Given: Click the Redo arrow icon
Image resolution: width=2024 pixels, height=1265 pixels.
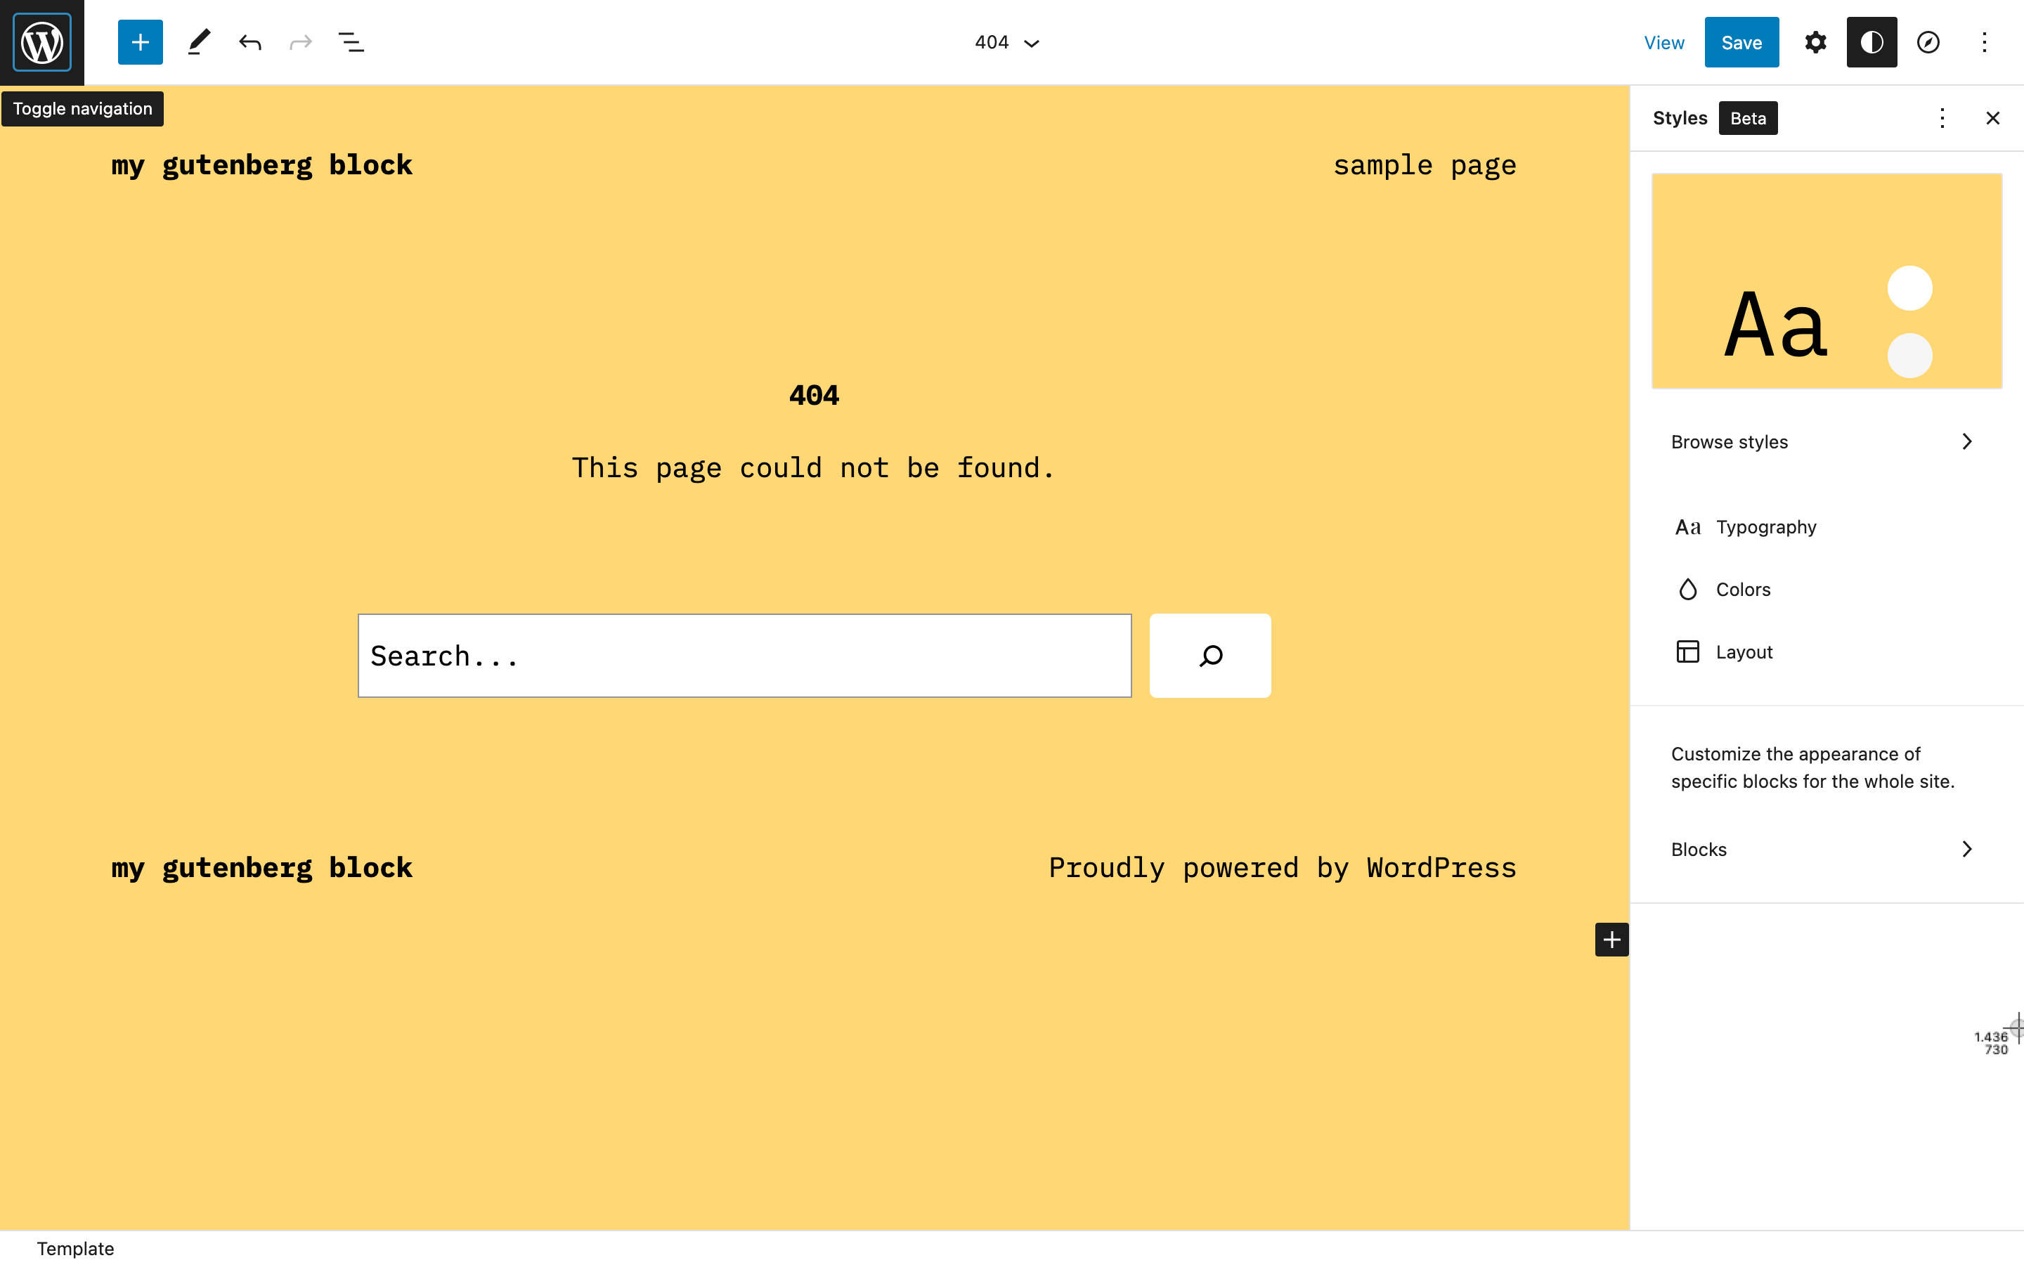Looking at the screenshot, I should [x=301, y=41].
